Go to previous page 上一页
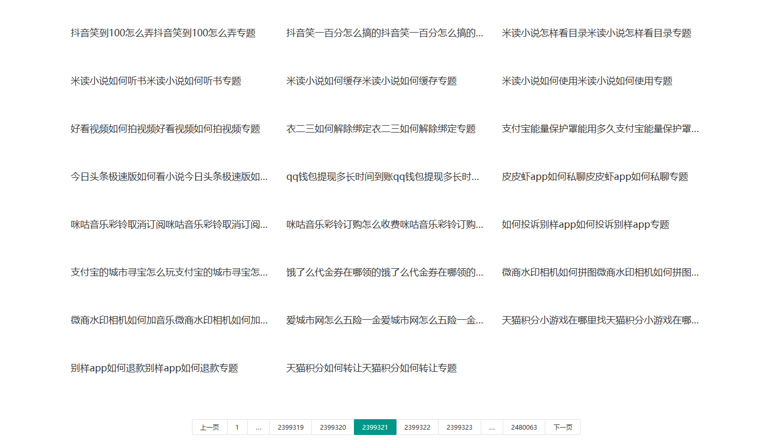This screenshot has width=762, height=446. pyautogui.click(x=209, y=427)
